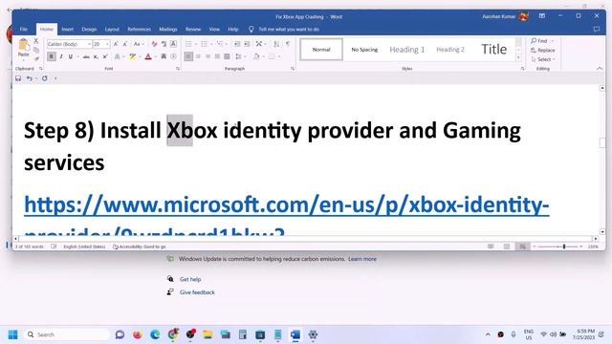Expand the Select dropdown in Editing

point(542,59)
